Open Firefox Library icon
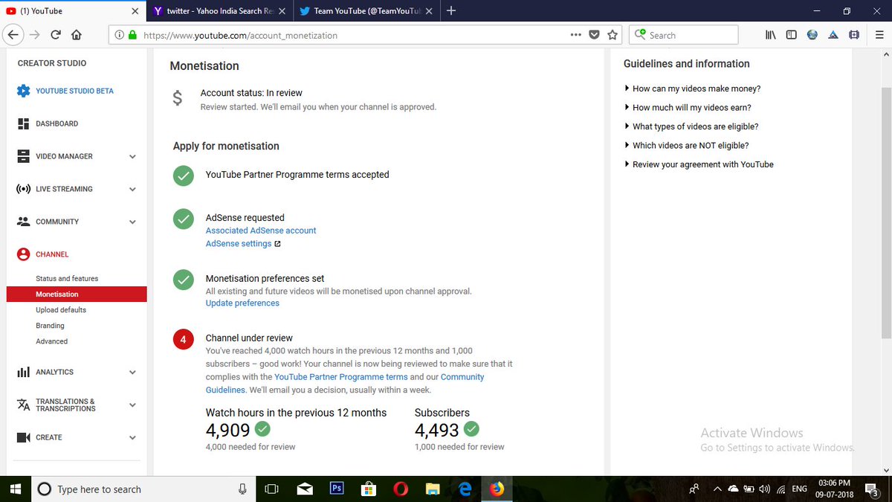The height and width of the screenshot is (502, 892). (771, 35)
